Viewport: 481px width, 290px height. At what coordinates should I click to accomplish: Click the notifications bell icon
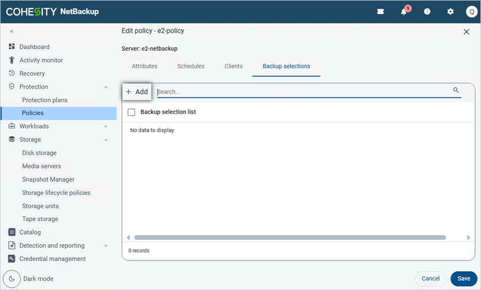404,12
